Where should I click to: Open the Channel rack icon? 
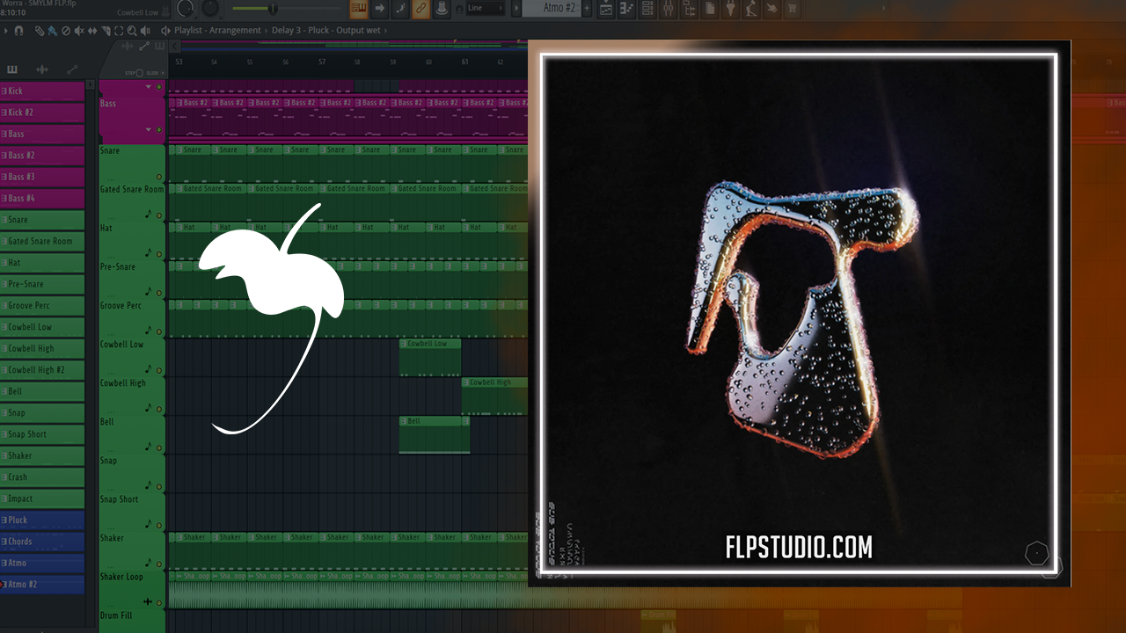[647, 9]
